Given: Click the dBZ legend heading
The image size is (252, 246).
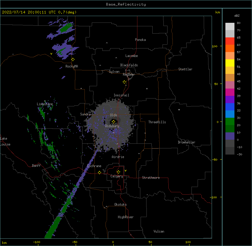Looking at the screenshot, I should point(237,16).
